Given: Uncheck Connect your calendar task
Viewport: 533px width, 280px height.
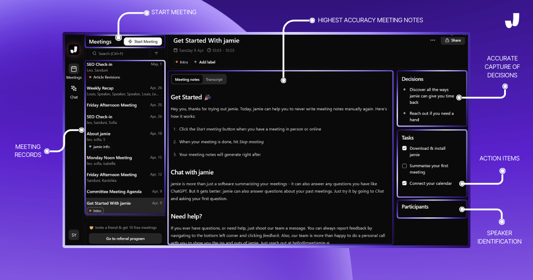Looking at the screenshot, I should 404,183.
